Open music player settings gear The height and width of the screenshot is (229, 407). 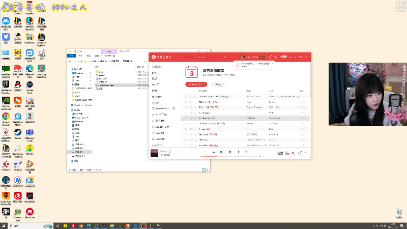(x=276, y=57)
